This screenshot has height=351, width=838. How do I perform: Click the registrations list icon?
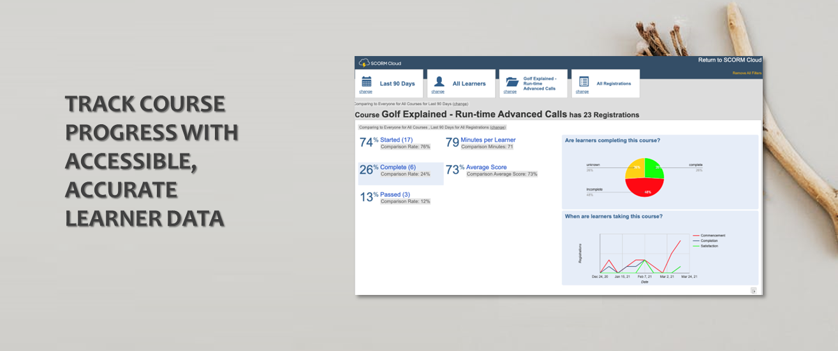pos(584,82)
